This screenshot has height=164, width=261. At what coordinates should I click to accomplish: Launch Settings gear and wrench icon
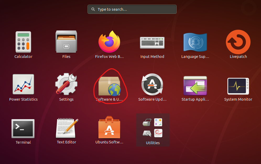[66, 84]
